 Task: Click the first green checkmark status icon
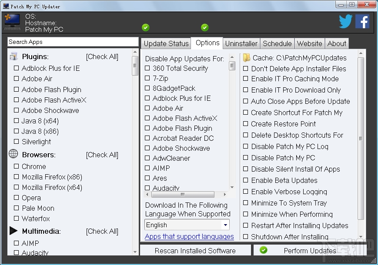click(146, 27)
